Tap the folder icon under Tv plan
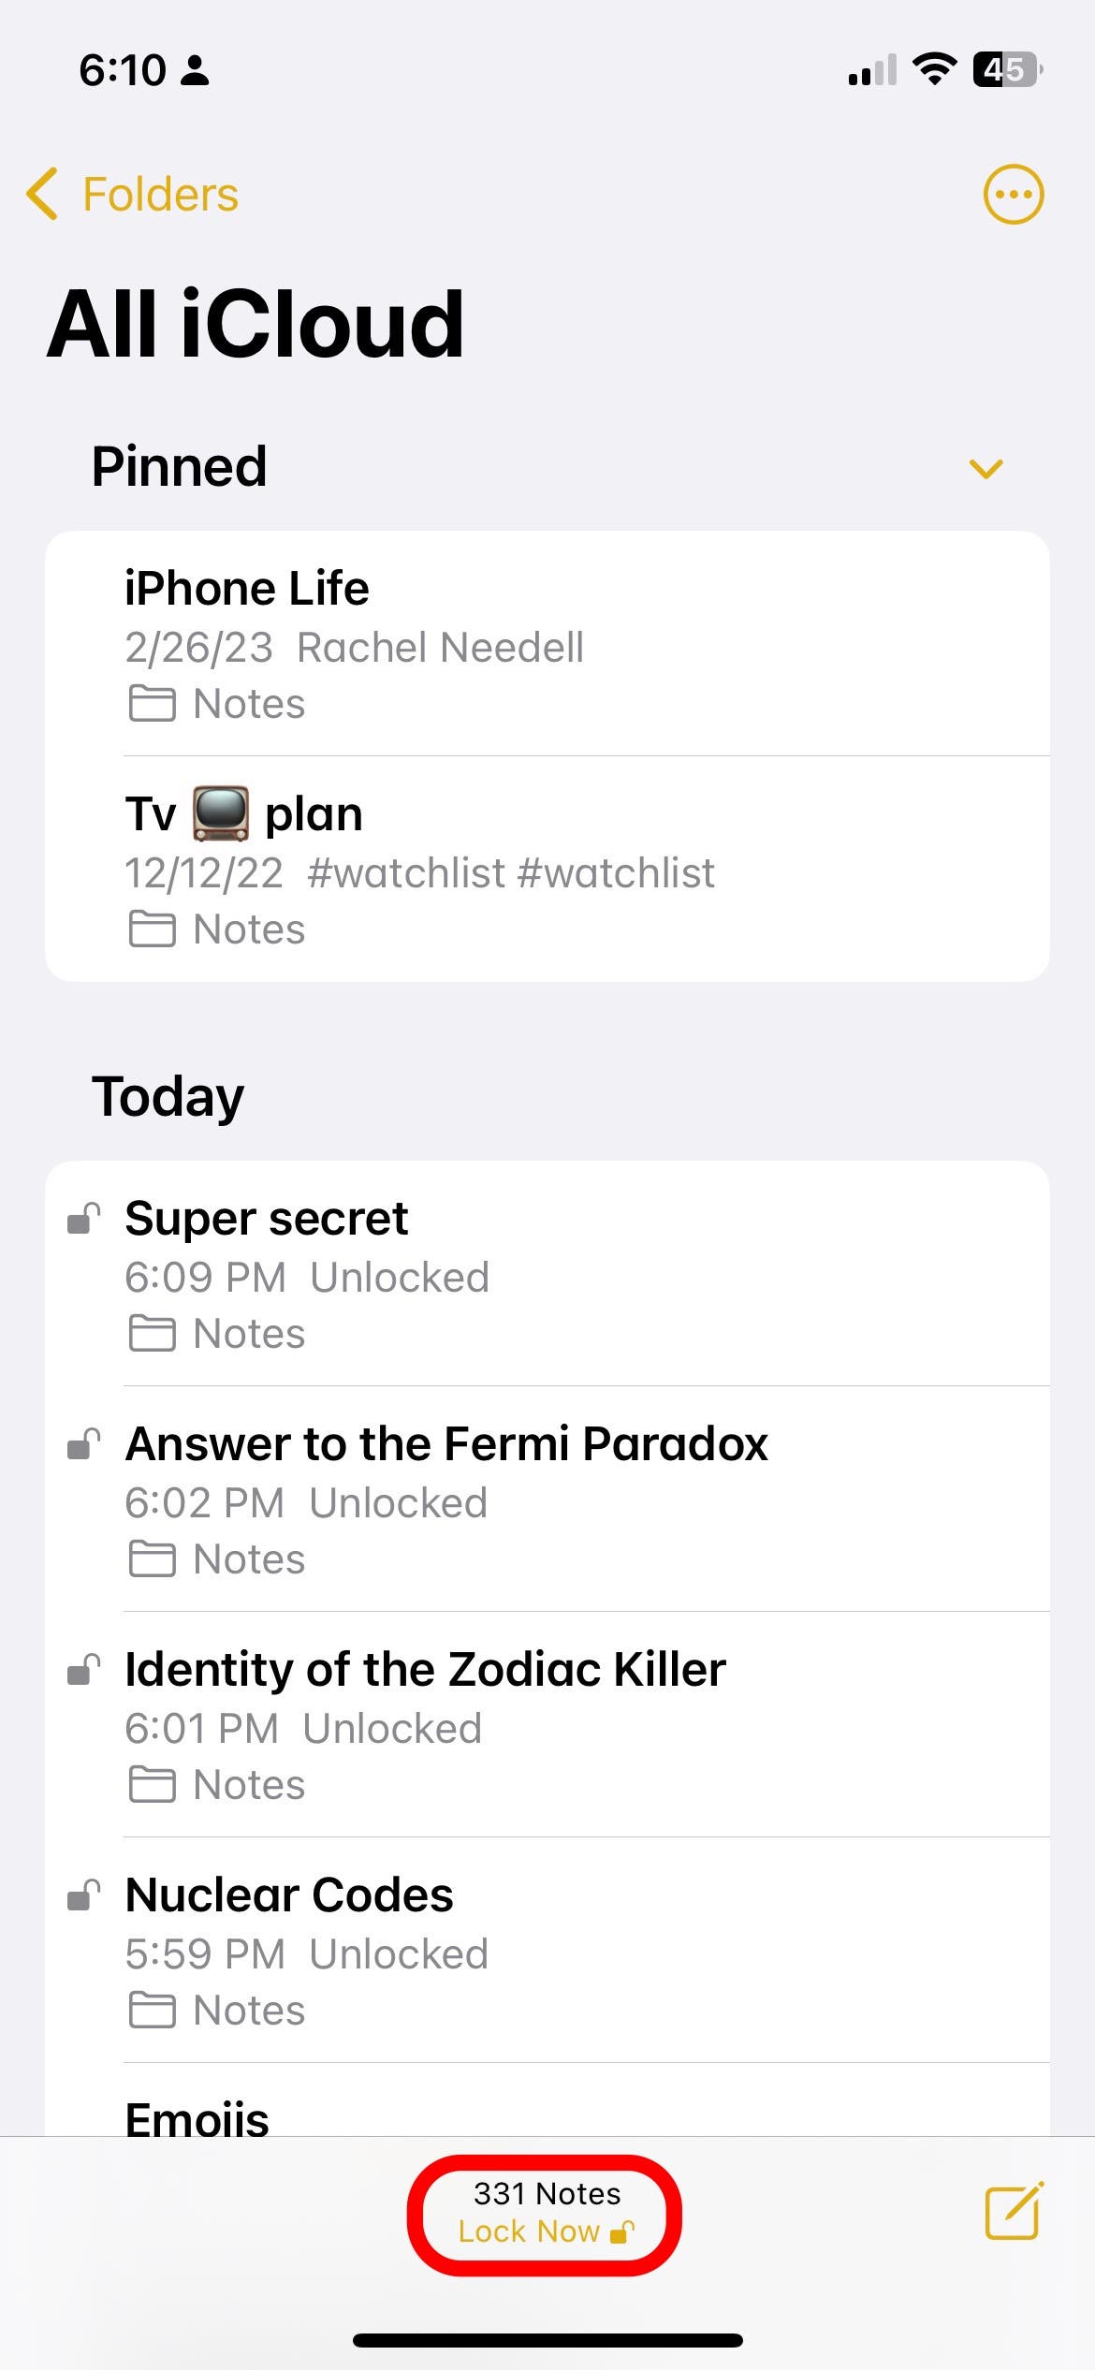 point(152,929)
